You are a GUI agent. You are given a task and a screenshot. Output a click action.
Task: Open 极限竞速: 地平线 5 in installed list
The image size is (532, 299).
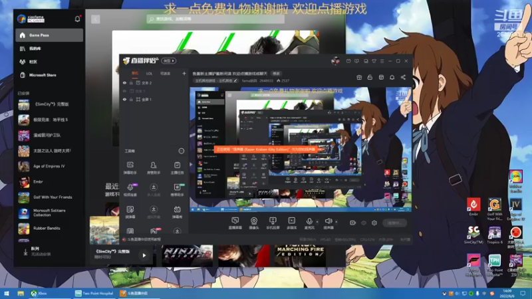tap(49, 120)
